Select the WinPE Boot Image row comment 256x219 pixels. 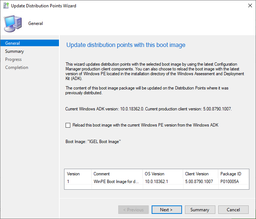pos(116,182)
